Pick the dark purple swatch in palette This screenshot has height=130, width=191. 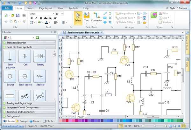point(86,121)
